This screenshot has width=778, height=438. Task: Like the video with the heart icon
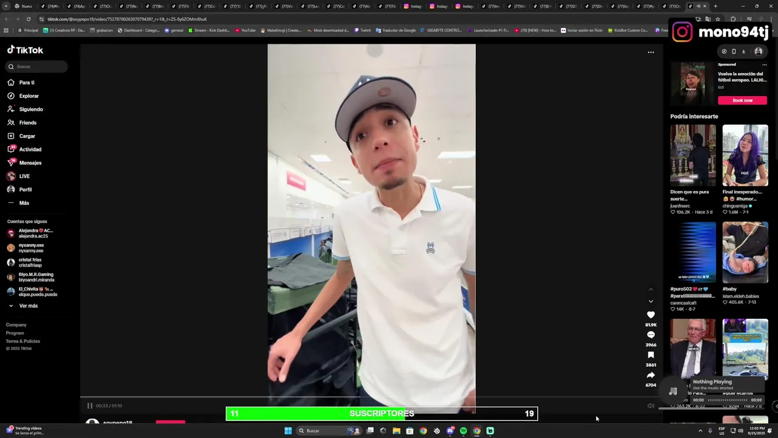pyautogui.click(x=651, y=315)
